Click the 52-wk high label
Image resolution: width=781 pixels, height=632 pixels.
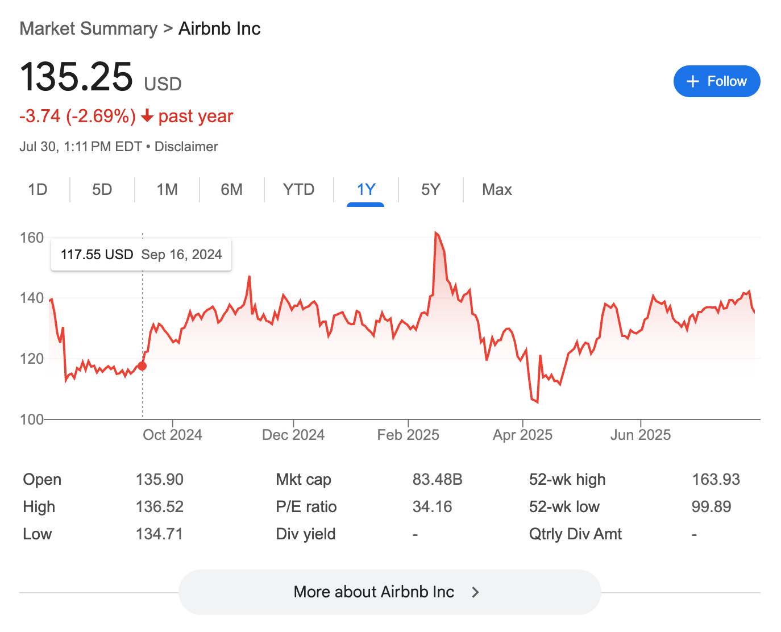coord(567,480)
